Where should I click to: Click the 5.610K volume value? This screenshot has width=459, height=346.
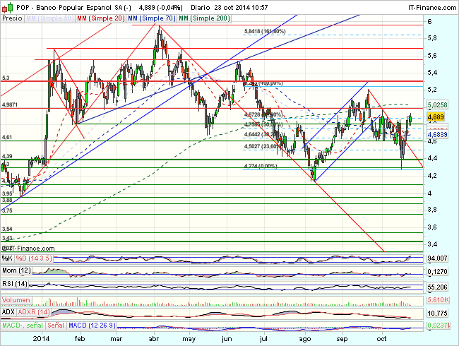[x=438, y=300]
